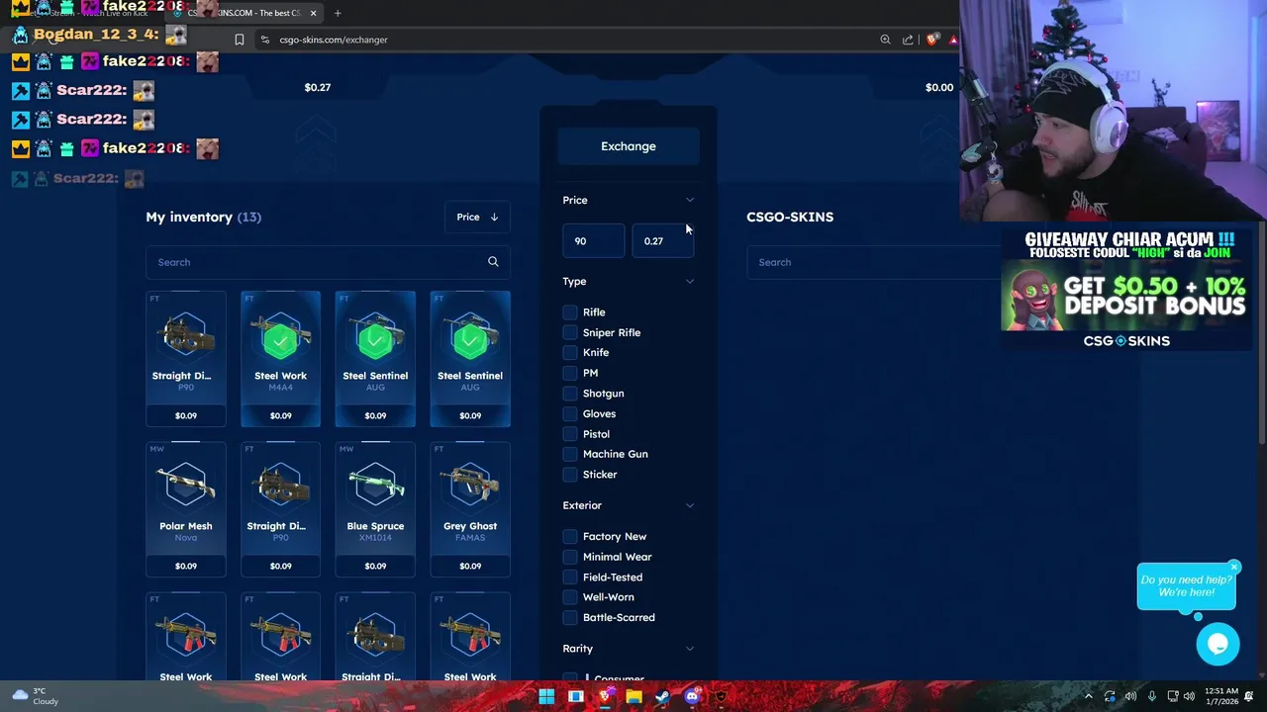Viewport: 1267px width, 712px height.
Task: Click the zoom magnifier in address bar
Action: [885, 40]
